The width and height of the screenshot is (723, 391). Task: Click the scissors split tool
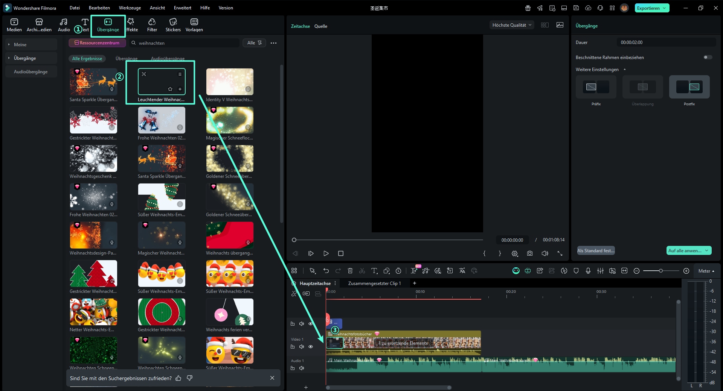click(x=362, y=271)
